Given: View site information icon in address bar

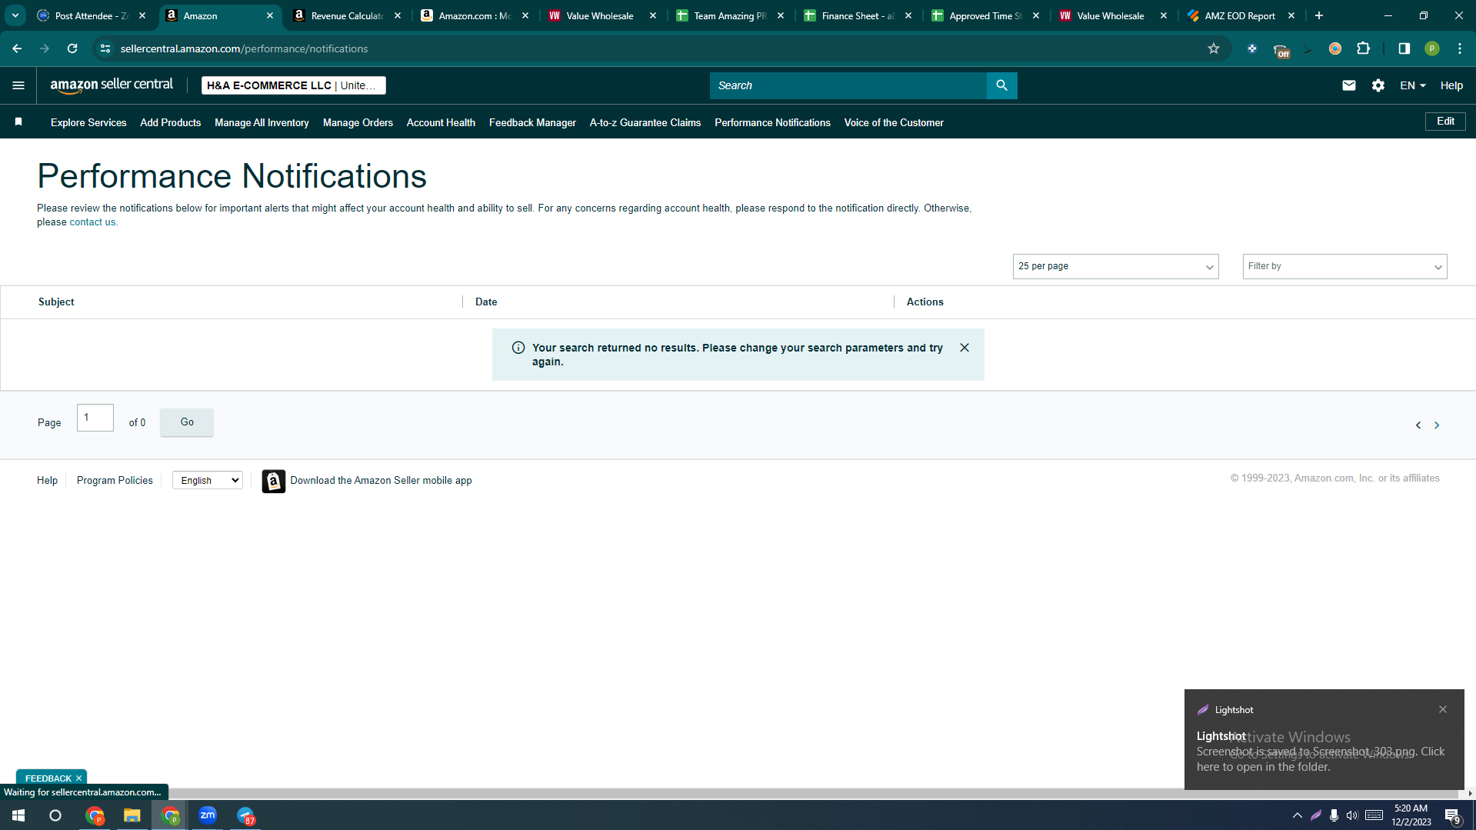Looking at the screenshot, I should click(105, 48).
